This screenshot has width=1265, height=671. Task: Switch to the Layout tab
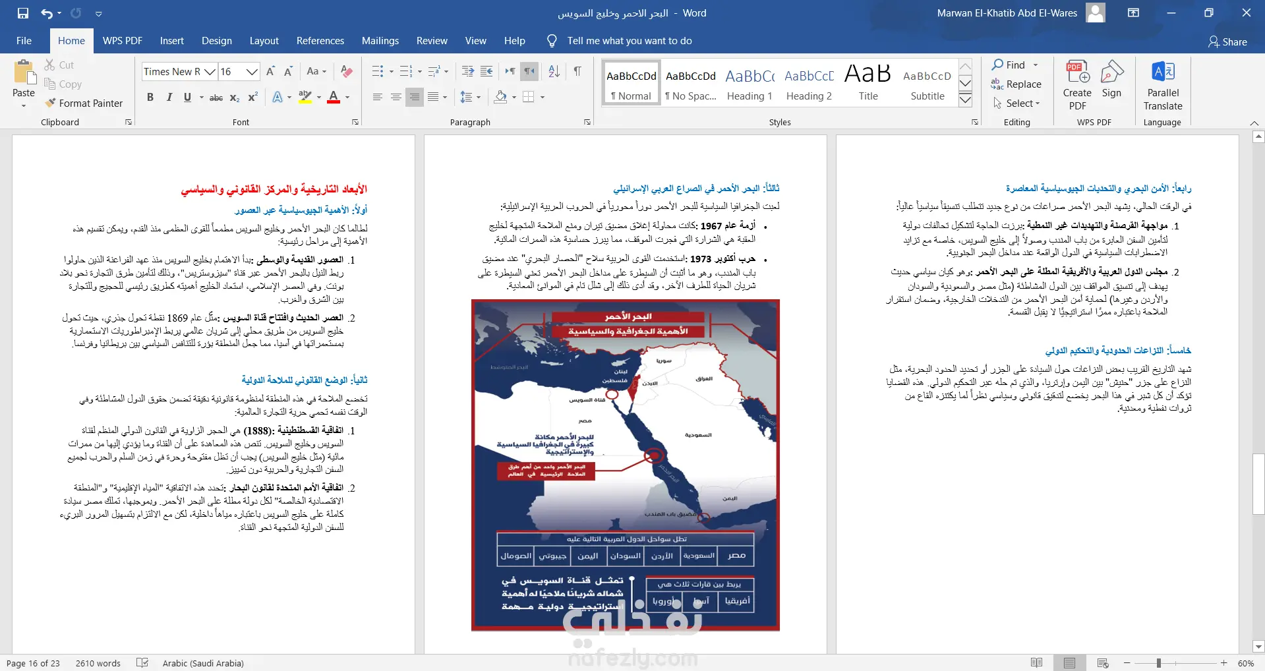[x=264, y=41]
